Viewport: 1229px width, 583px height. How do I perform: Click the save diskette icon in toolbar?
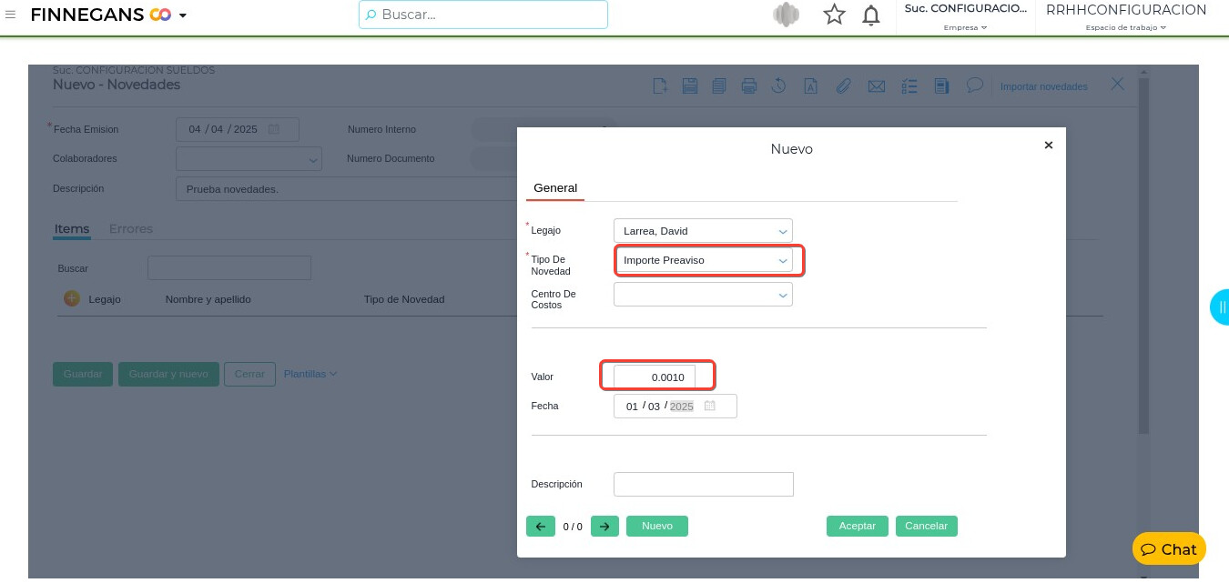click(690, 86)
